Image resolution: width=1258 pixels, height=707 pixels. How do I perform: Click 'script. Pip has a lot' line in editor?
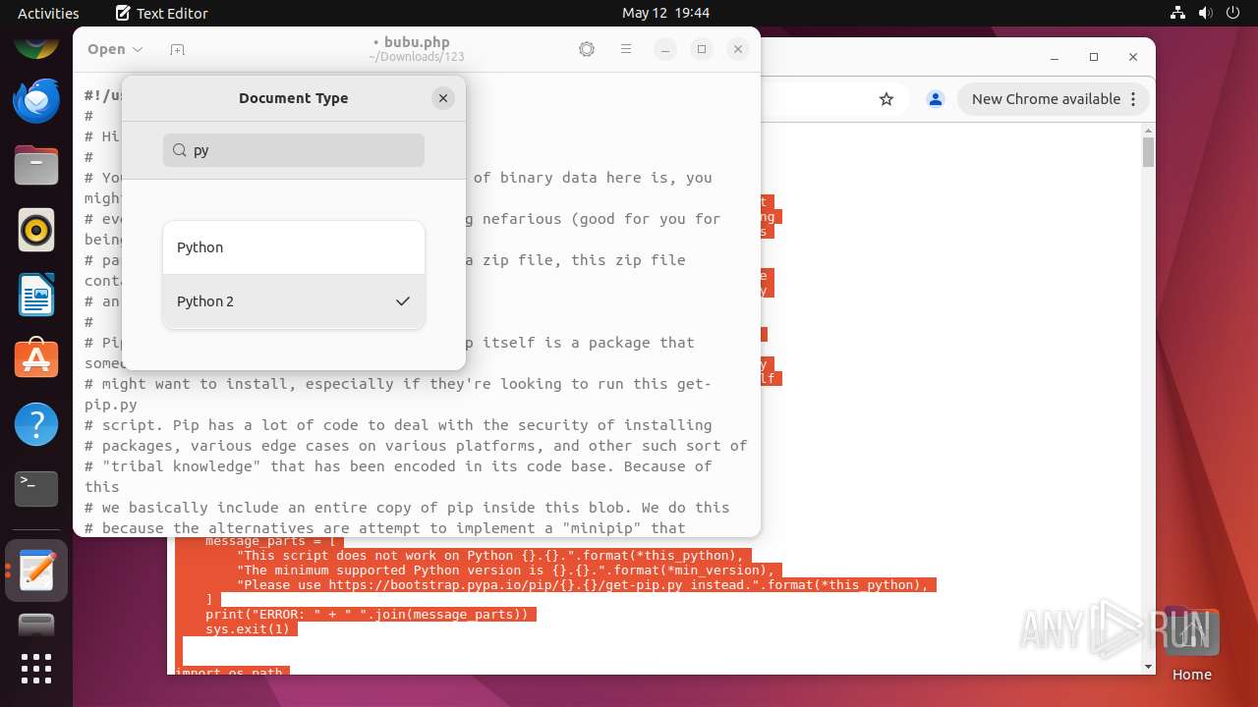(398, 425)
